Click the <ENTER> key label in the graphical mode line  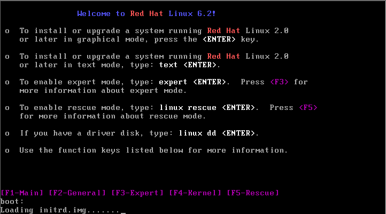(219, 39)
